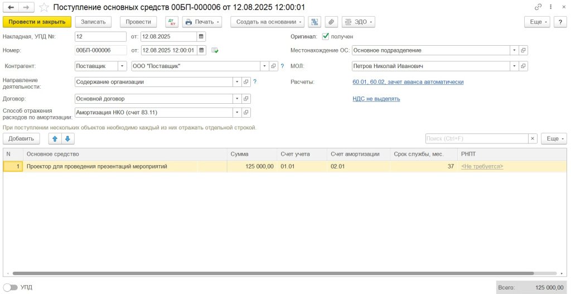The height and width of the screenshot is (294, 571).
Task: Open НДС не выделять link
Action: point(376,99)
